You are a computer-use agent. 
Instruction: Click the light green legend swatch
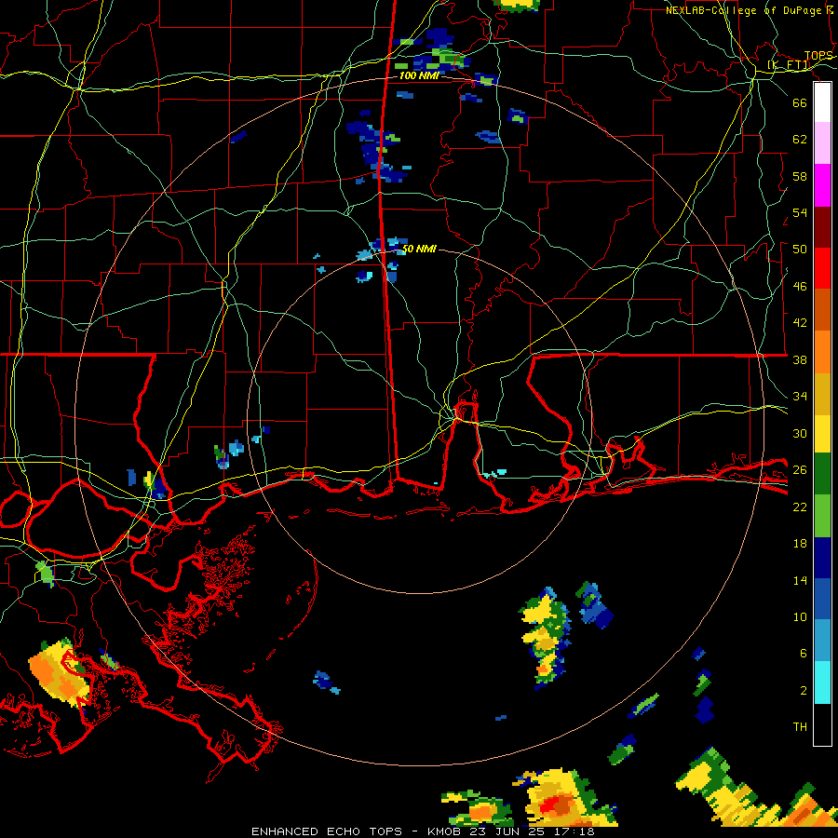tap(822, 516)
